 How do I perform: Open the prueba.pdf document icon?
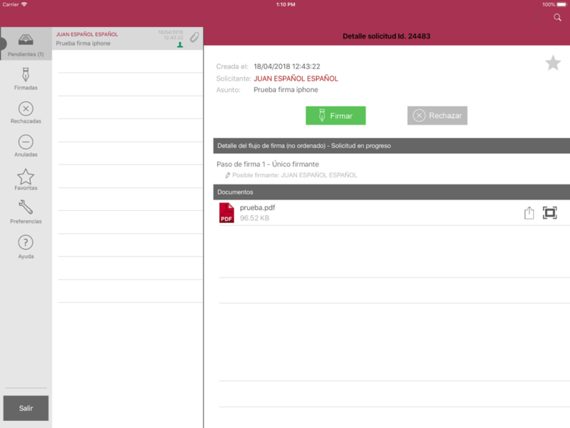pyautogui.click(x=226, y=213)
